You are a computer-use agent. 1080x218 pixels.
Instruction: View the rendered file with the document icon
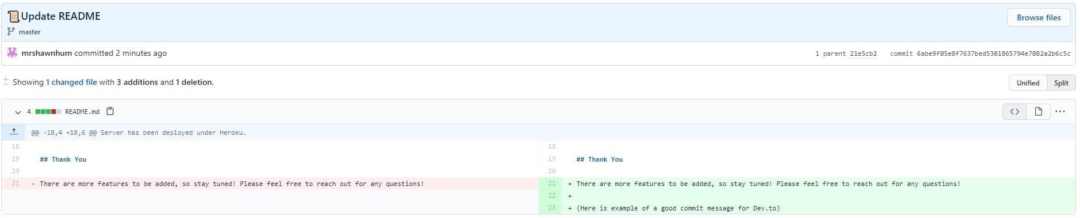coord(1038,112)
